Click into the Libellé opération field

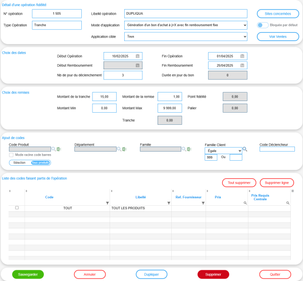[x=178, y=14]
